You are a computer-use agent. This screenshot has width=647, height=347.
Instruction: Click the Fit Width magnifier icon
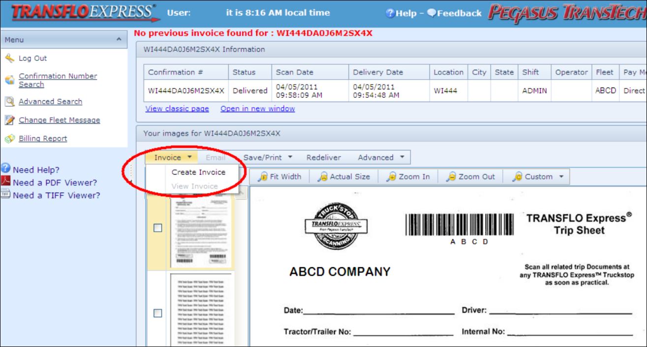pos(263,177)
